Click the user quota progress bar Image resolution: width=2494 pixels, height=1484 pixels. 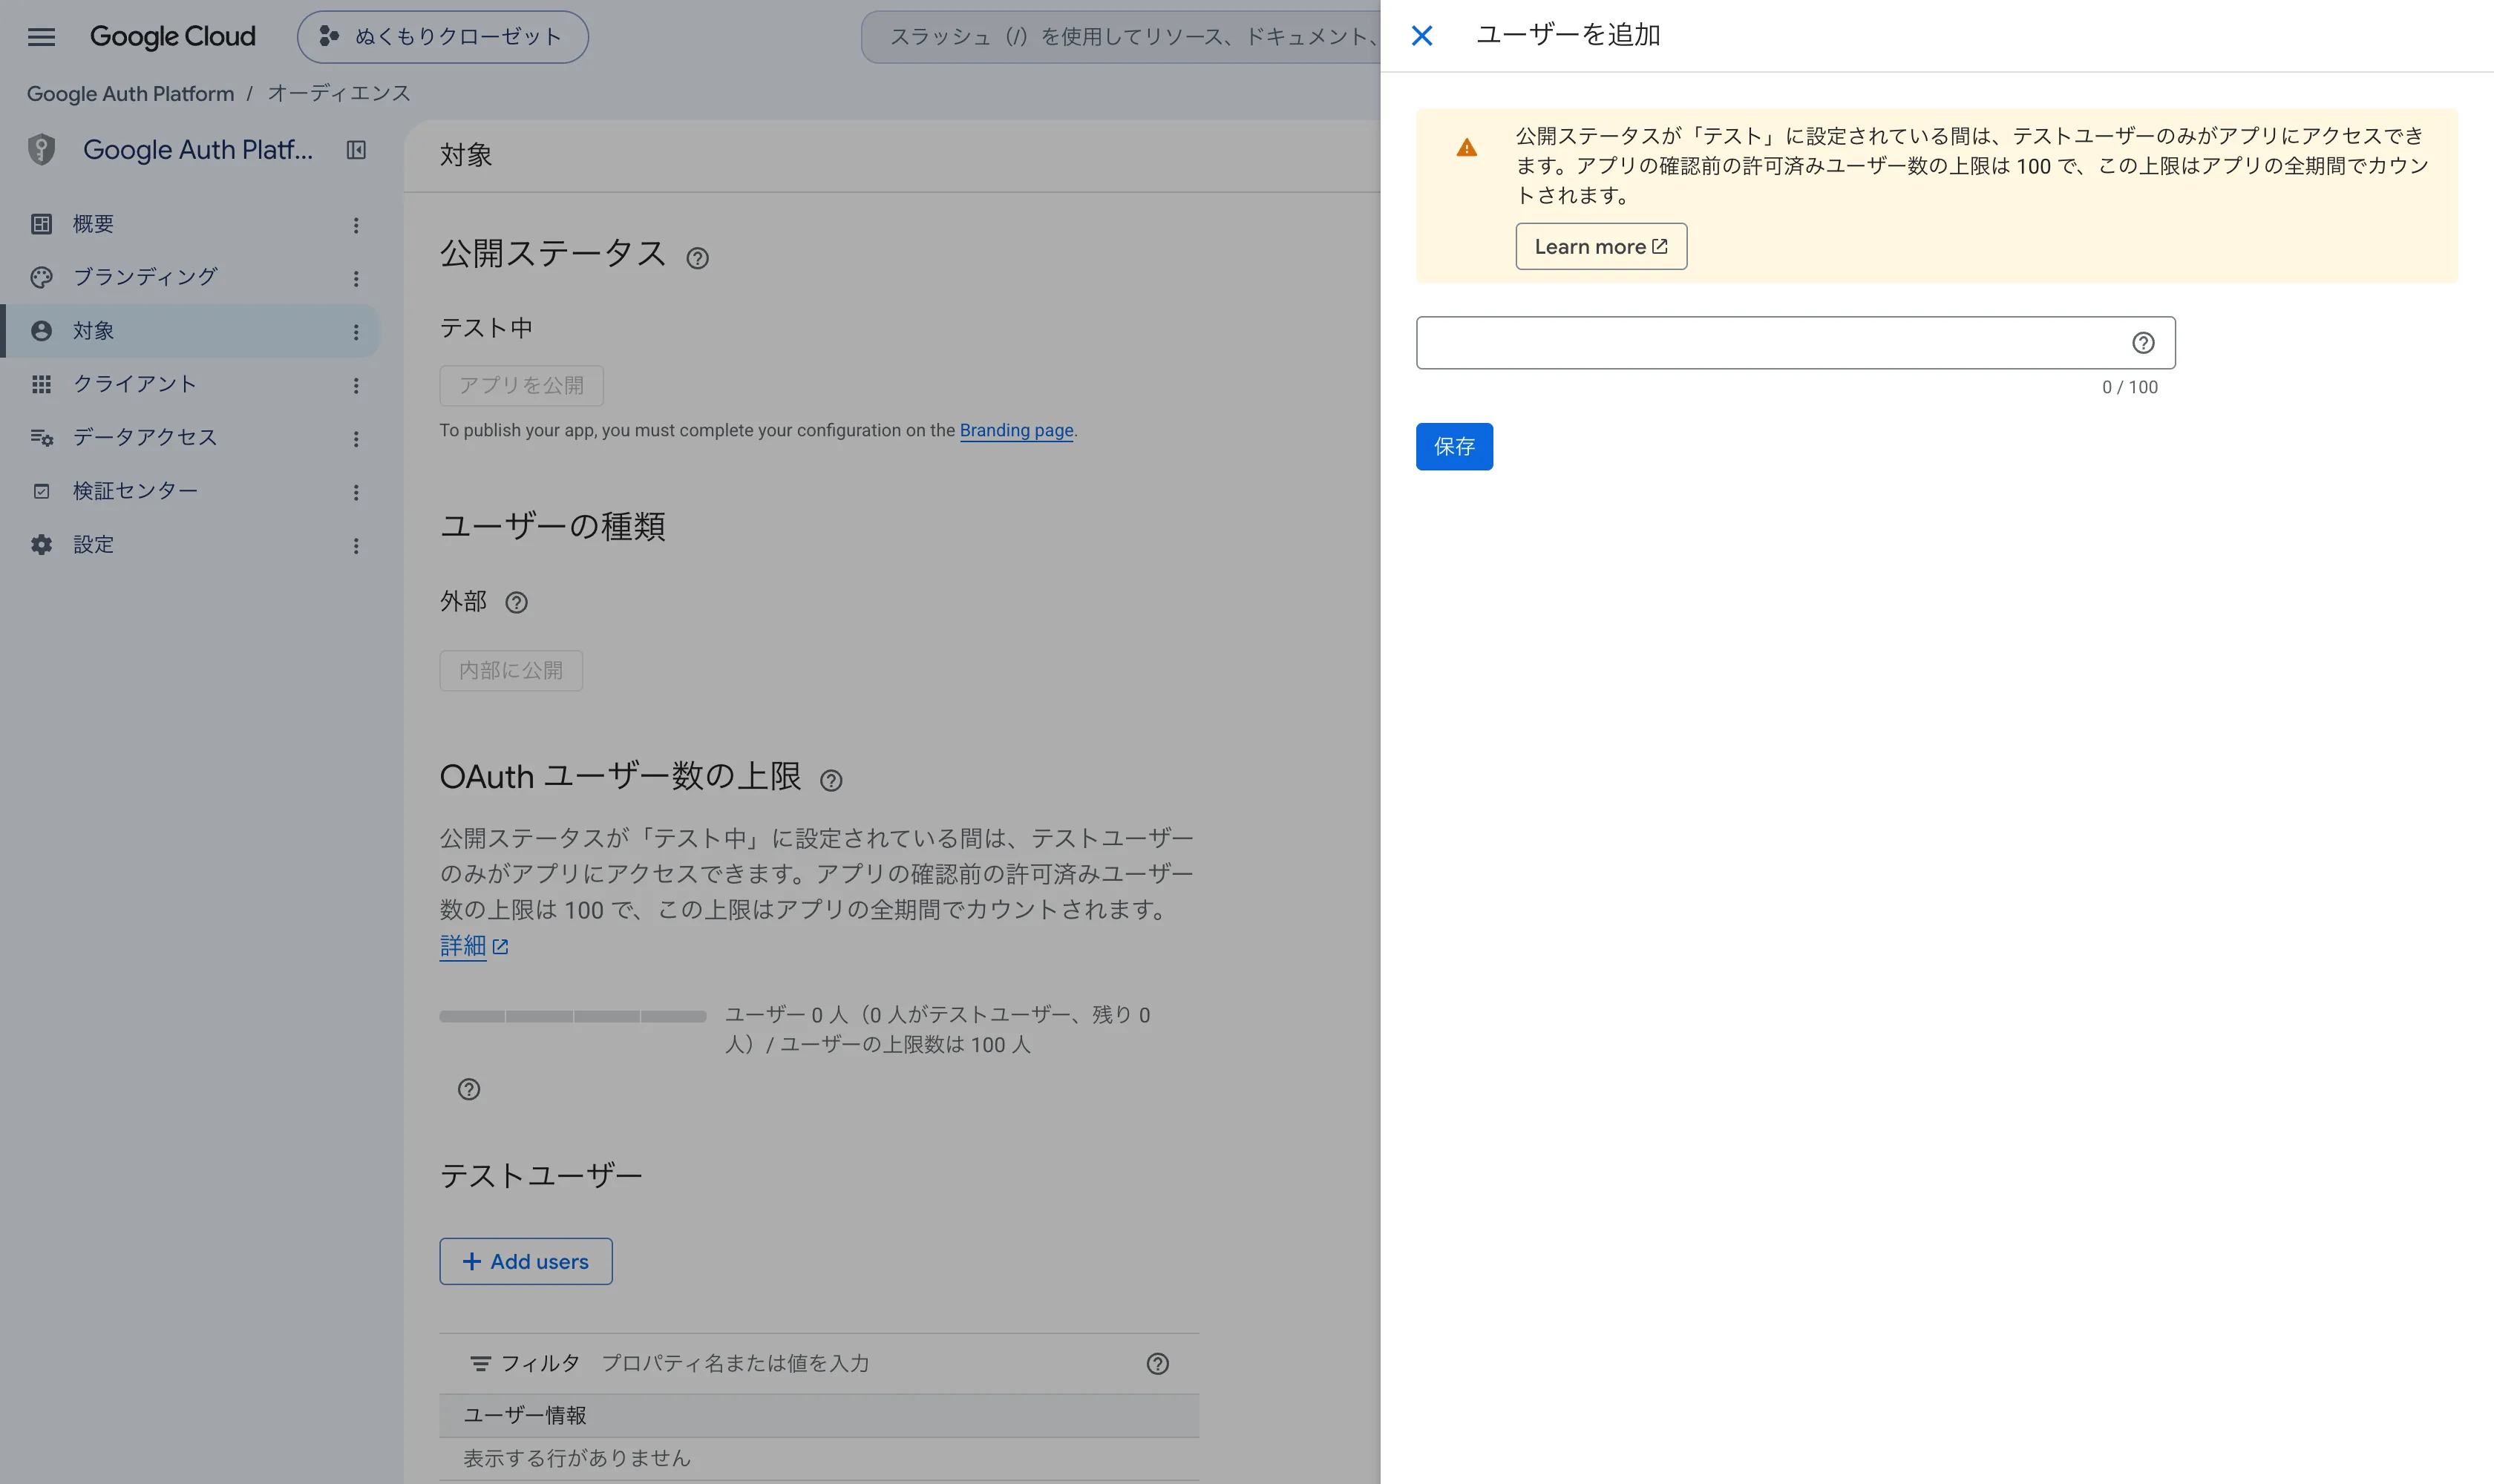pyautogui.click(x=573, y=1016)
